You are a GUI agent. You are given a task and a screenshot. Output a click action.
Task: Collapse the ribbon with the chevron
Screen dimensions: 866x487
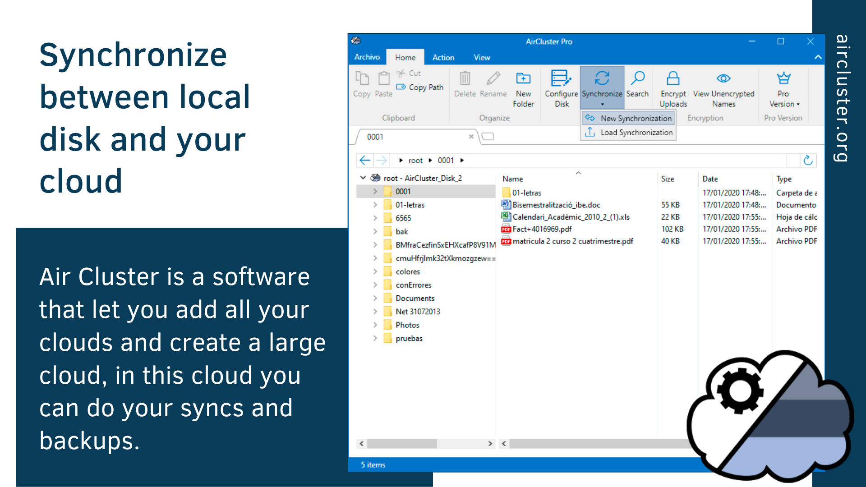point(817,57)
